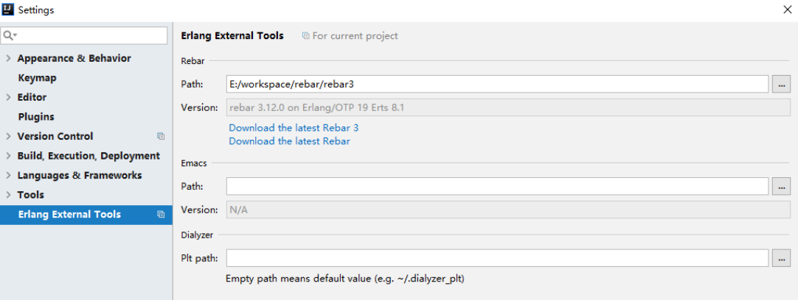
Task: Expand the Appearance & Behavior section
Action: [x=8, y=58]
